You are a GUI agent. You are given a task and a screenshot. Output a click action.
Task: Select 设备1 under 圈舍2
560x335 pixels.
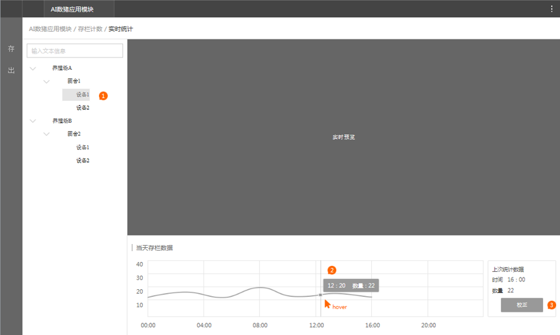pos(82,147)
